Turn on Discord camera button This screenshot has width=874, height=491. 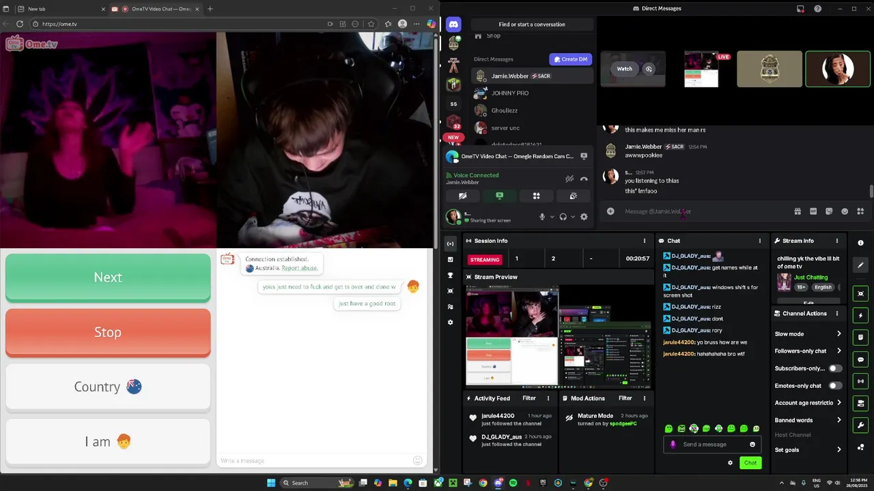tap(462, 196)
